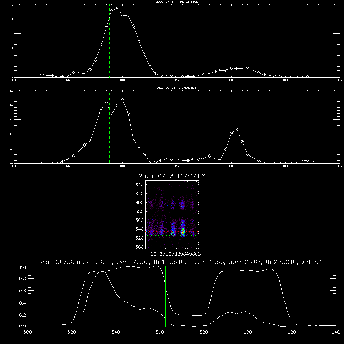Click the green vertical line near 615 in bottom plot
Screen dimensions: 344x344
[x=281, y=296]
